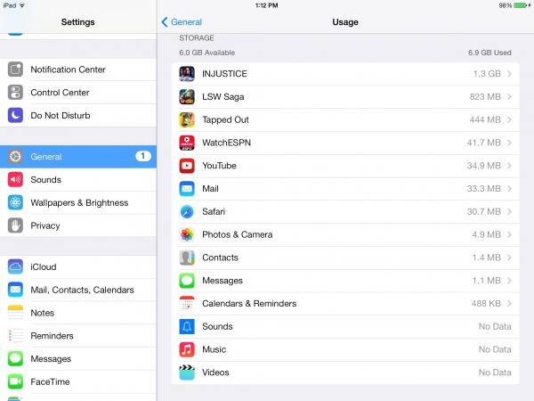Expand INJUSTICE storage details chevron
This screenshot has height=401, width=534.
click(x=509, y=73)
